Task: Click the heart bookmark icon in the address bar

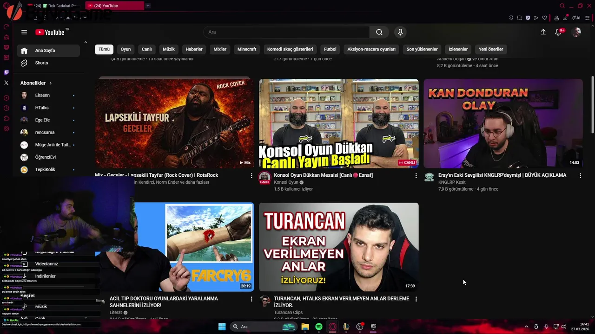Action: tap(544, 18)
